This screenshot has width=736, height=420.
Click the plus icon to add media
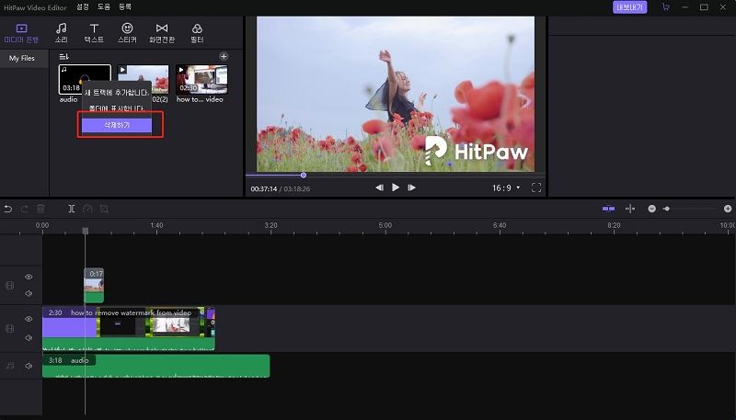click(224, 57)
